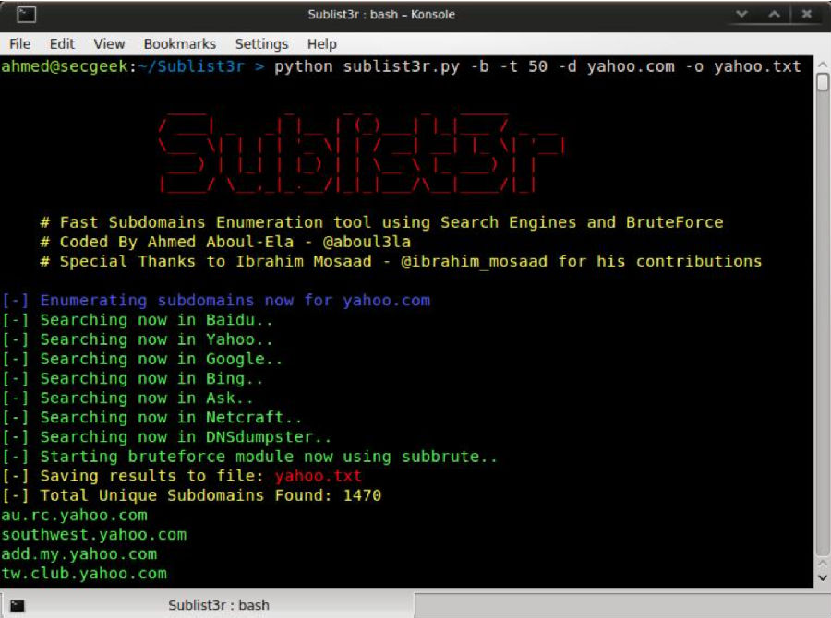This screenshot has height=618, width=831.
Task: Click the python sublist3r.py command line
Action: click(x=537, y=66)
